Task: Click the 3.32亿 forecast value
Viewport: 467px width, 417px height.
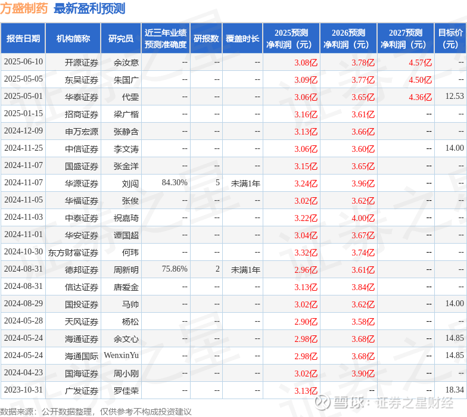Action: click(x=306, y=253)
